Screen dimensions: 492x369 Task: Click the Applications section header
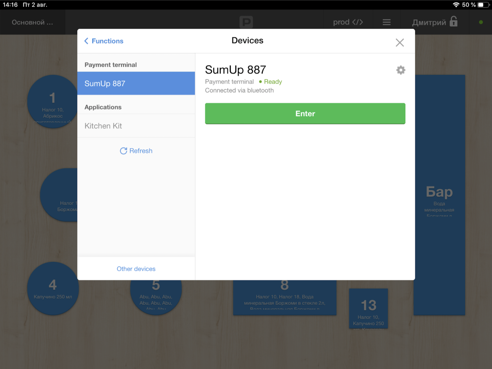click(103, 107)
